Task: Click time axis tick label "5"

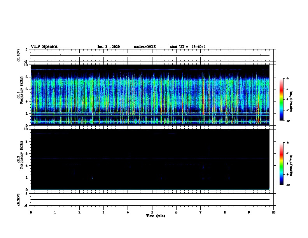Action: 152,212
